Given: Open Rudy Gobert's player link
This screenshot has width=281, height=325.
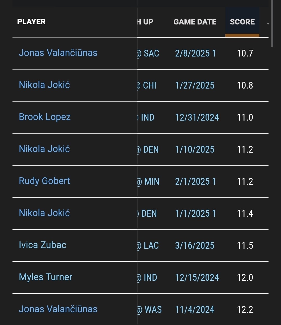Looking at the screenshot, I should pos(44,181).
